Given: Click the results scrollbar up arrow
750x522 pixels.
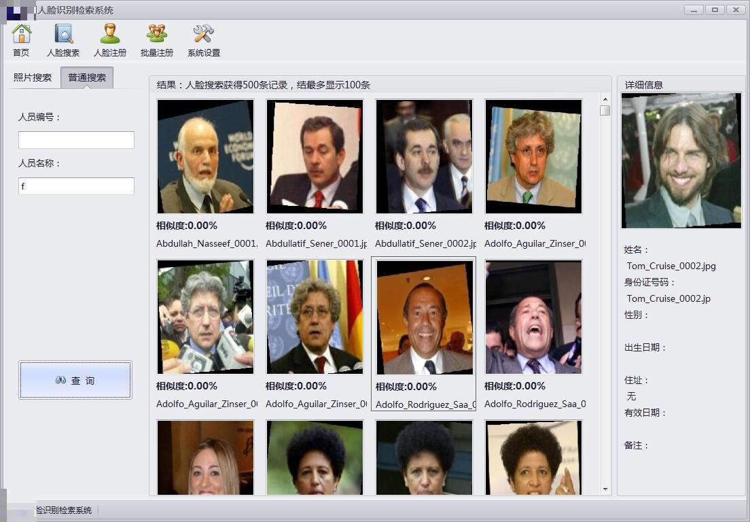Looking at the screenshot, I should [605, 99].
